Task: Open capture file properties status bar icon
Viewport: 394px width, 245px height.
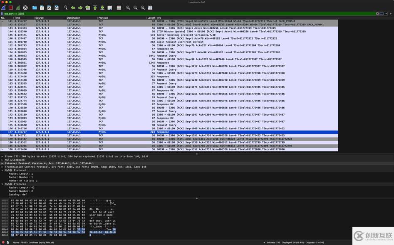Action: (8, 243)
